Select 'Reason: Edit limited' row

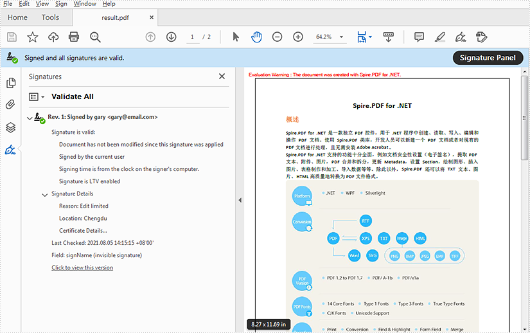84,206
